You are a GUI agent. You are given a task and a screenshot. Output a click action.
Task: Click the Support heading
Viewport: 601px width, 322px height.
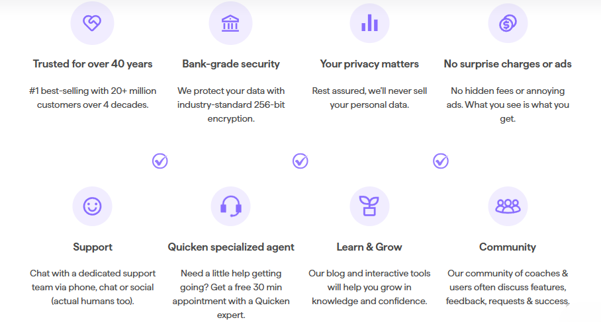click(x=93, y=247)
